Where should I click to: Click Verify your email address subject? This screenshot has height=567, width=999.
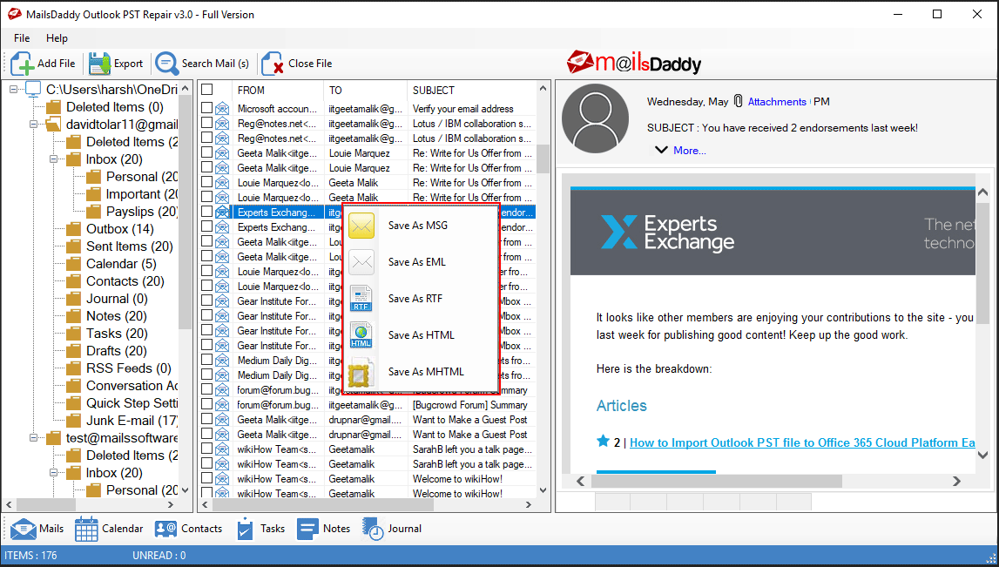pos(462,109)
